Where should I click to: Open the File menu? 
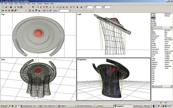(x=2, y=4)
